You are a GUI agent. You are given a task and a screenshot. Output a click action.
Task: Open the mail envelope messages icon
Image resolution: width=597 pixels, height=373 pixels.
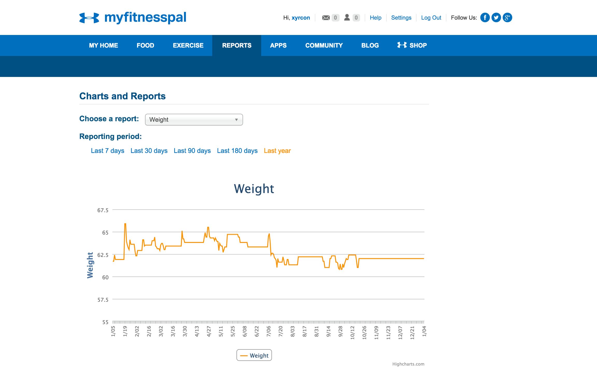(326, 18)
